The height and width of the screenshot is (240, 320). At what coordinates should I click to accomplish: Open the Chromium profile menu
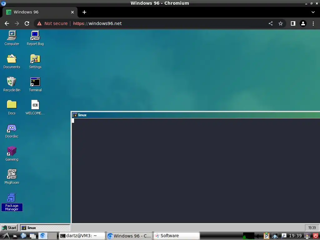[303, 23]
